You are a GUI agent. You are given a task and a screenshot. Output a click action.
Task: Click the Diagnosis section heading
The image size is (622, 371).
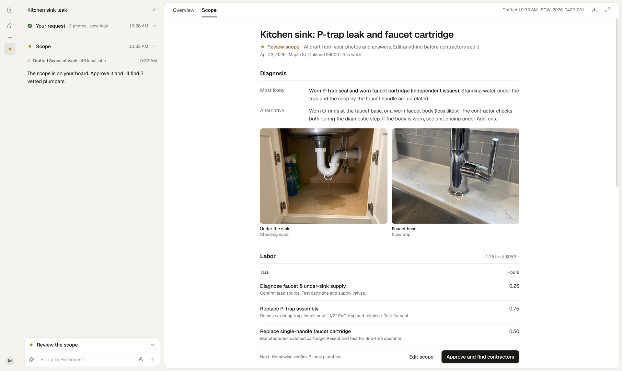tap(273, 73)
